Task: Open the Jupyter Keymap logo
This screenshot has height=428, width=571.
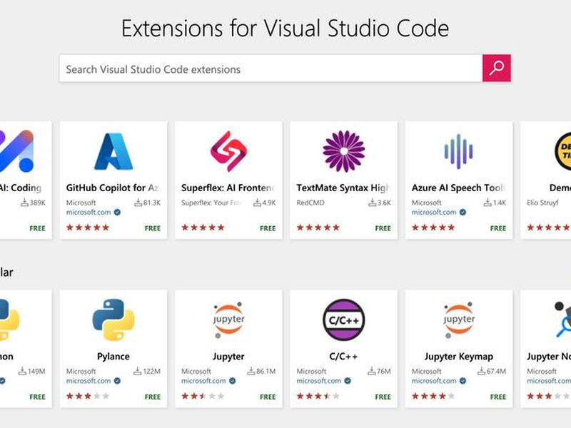Action: pyautogui.click(x=458, y=320)
